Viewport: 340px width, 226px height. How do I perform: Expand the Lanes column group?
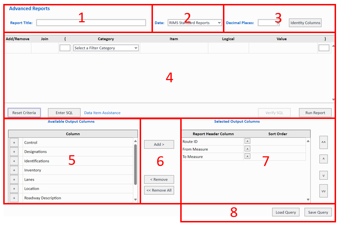14,180
